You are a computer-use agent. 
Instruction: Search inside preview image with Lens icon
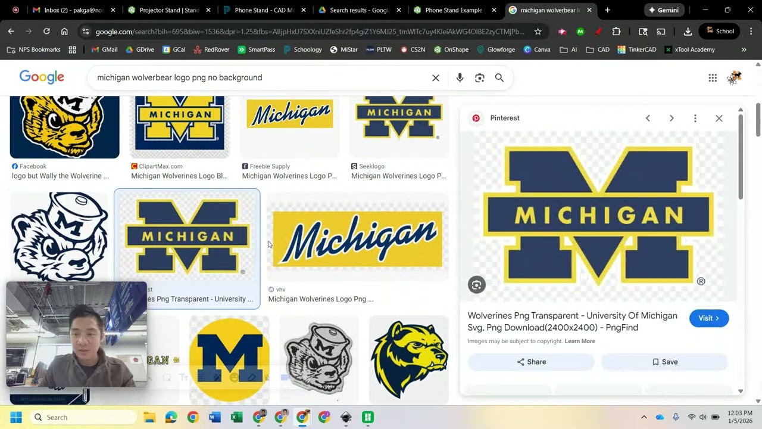tap(476, 285)
